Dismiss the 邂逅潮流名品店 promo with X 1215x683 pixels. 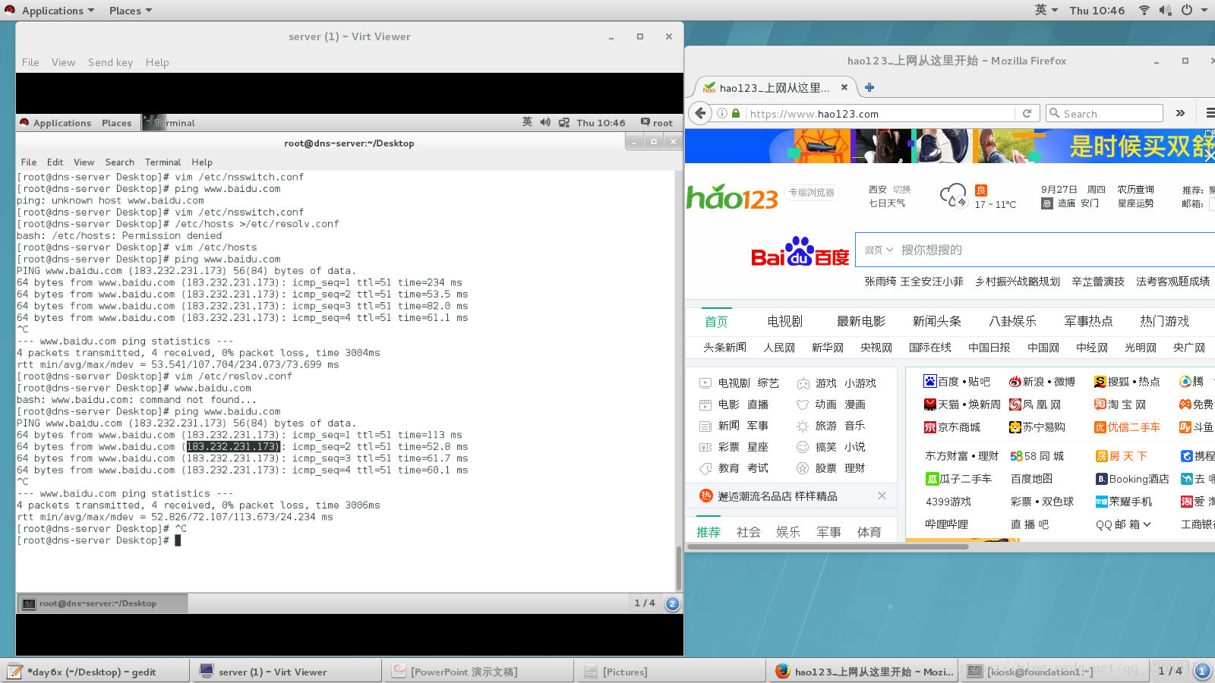click(x=882, y=496)
